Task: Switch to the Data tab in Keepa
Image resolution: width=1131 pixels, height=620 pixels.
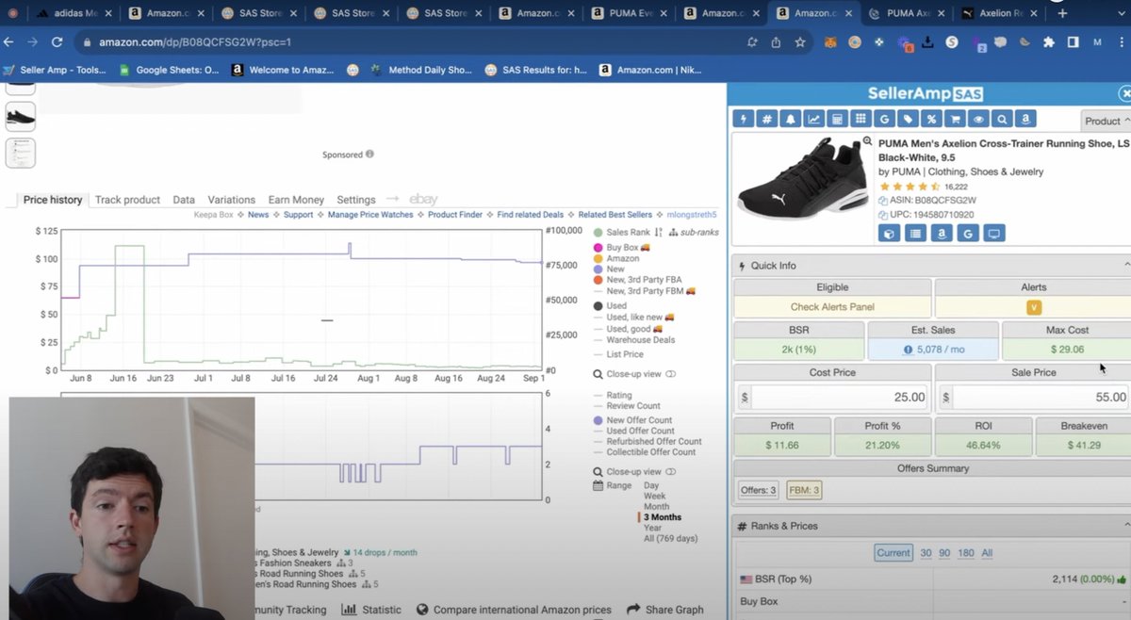Action: (184, 200)
